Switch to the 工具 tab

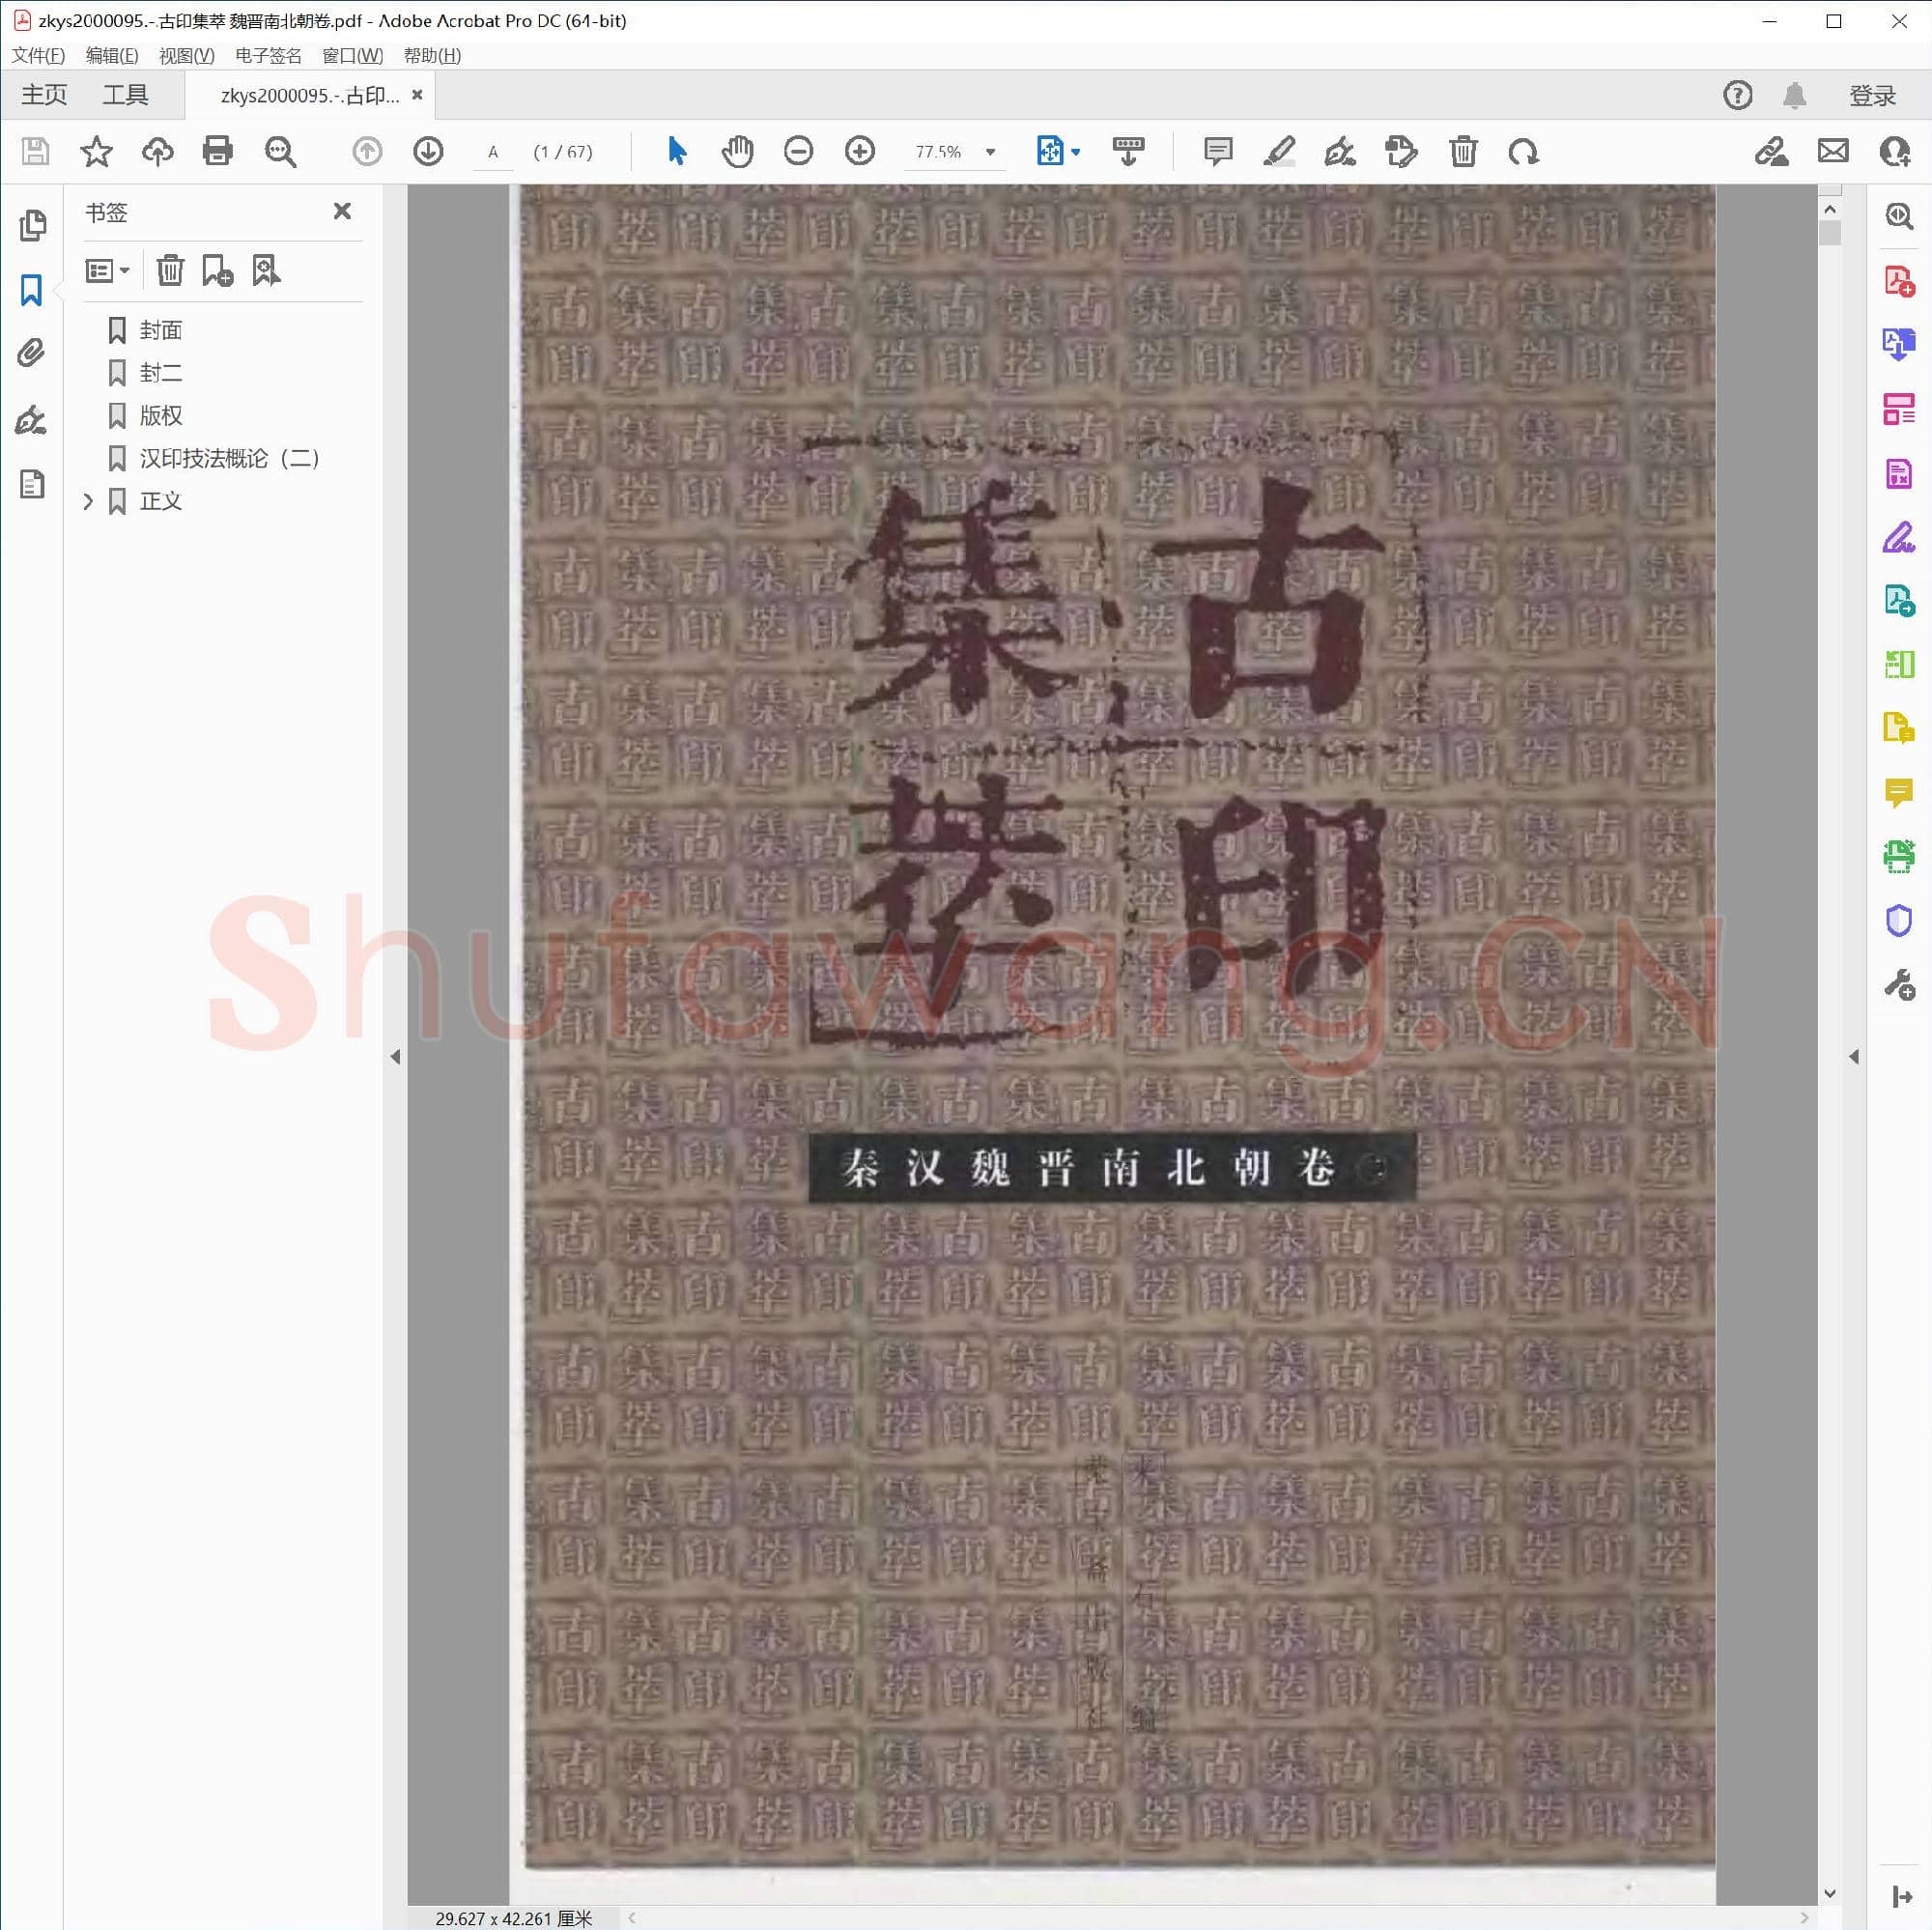click(x=125, y=95)
